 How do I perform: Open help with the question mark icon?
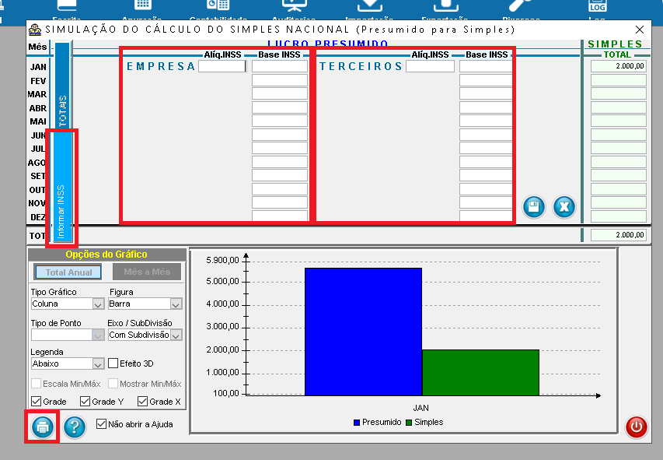(75, 427)
